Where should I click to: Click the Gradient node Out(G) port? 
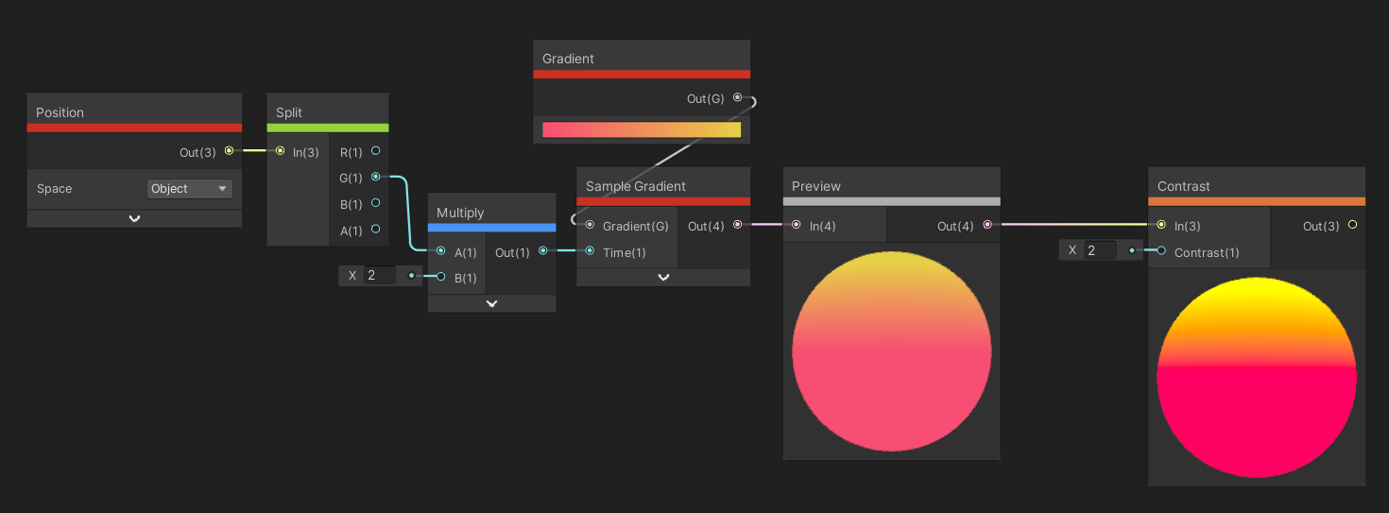pyautogui.click(x=737, y=98)
